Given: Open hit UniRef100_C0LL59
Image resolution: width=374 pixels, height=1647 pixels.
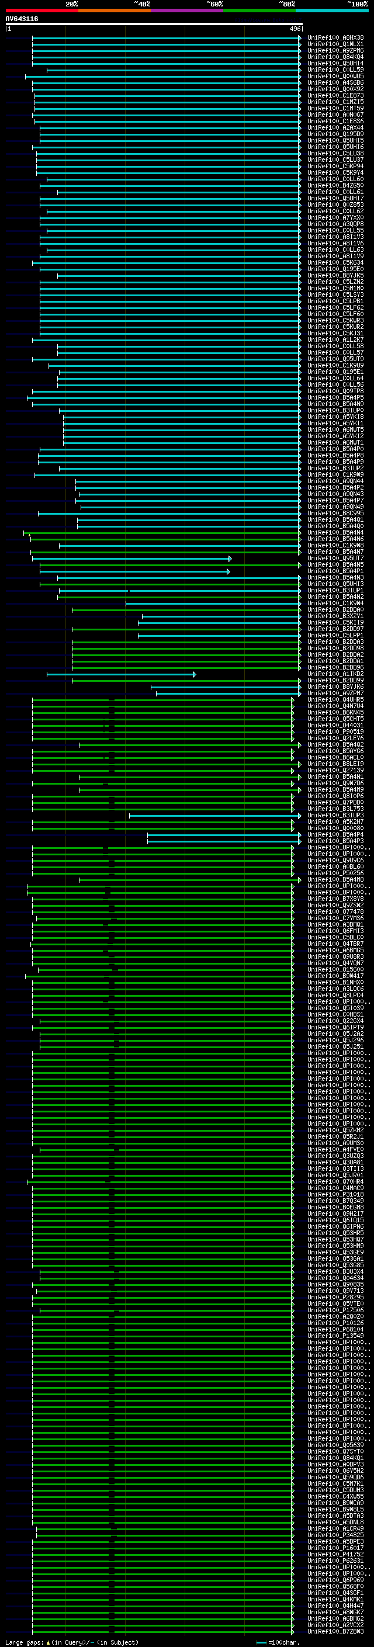Looking at the screenshot, I should [335, 70].
